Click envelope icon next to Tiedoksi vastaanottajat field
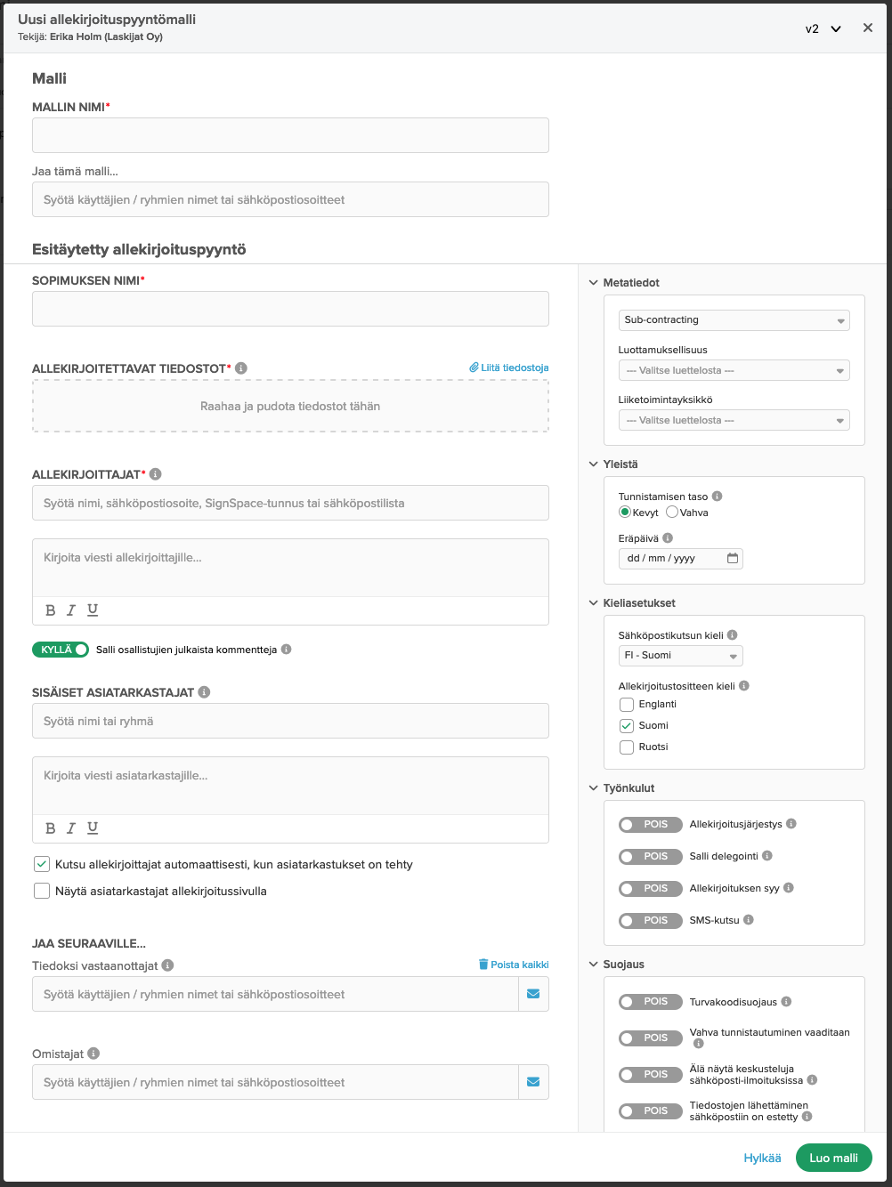This screenshot has height=1187, width=892. pos(533,994)
